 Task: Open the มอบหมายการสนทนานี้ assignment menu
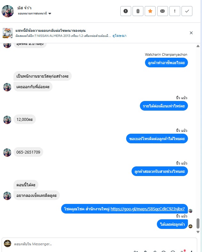[34, 13]
